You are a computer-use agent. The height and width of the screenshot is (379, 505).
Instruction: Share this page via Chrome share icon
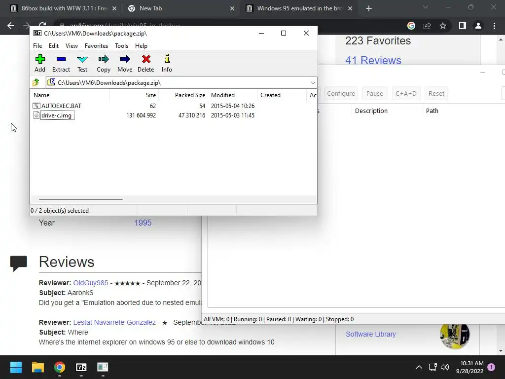tap(427, 26)
